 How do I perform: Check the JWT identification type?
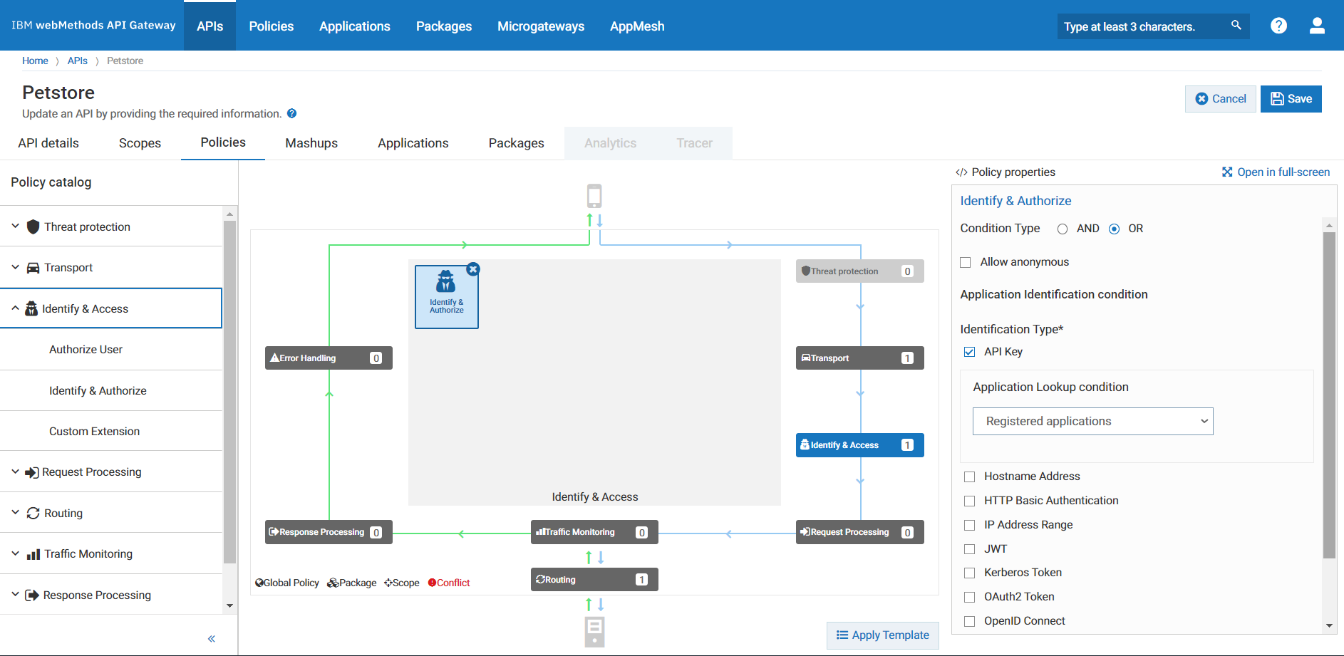969,549
